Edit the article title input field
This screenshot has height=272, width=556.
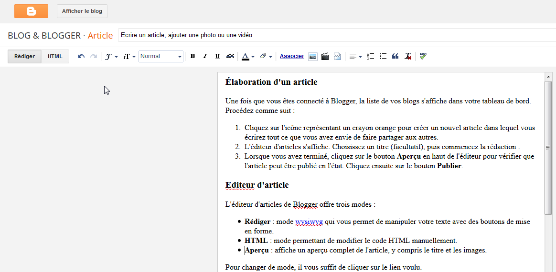click(x=337, y=35)
